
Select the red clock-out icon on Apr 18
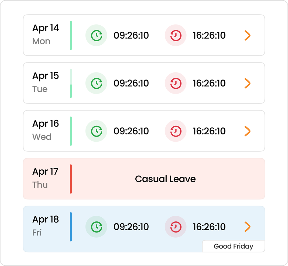coord(176,227)
